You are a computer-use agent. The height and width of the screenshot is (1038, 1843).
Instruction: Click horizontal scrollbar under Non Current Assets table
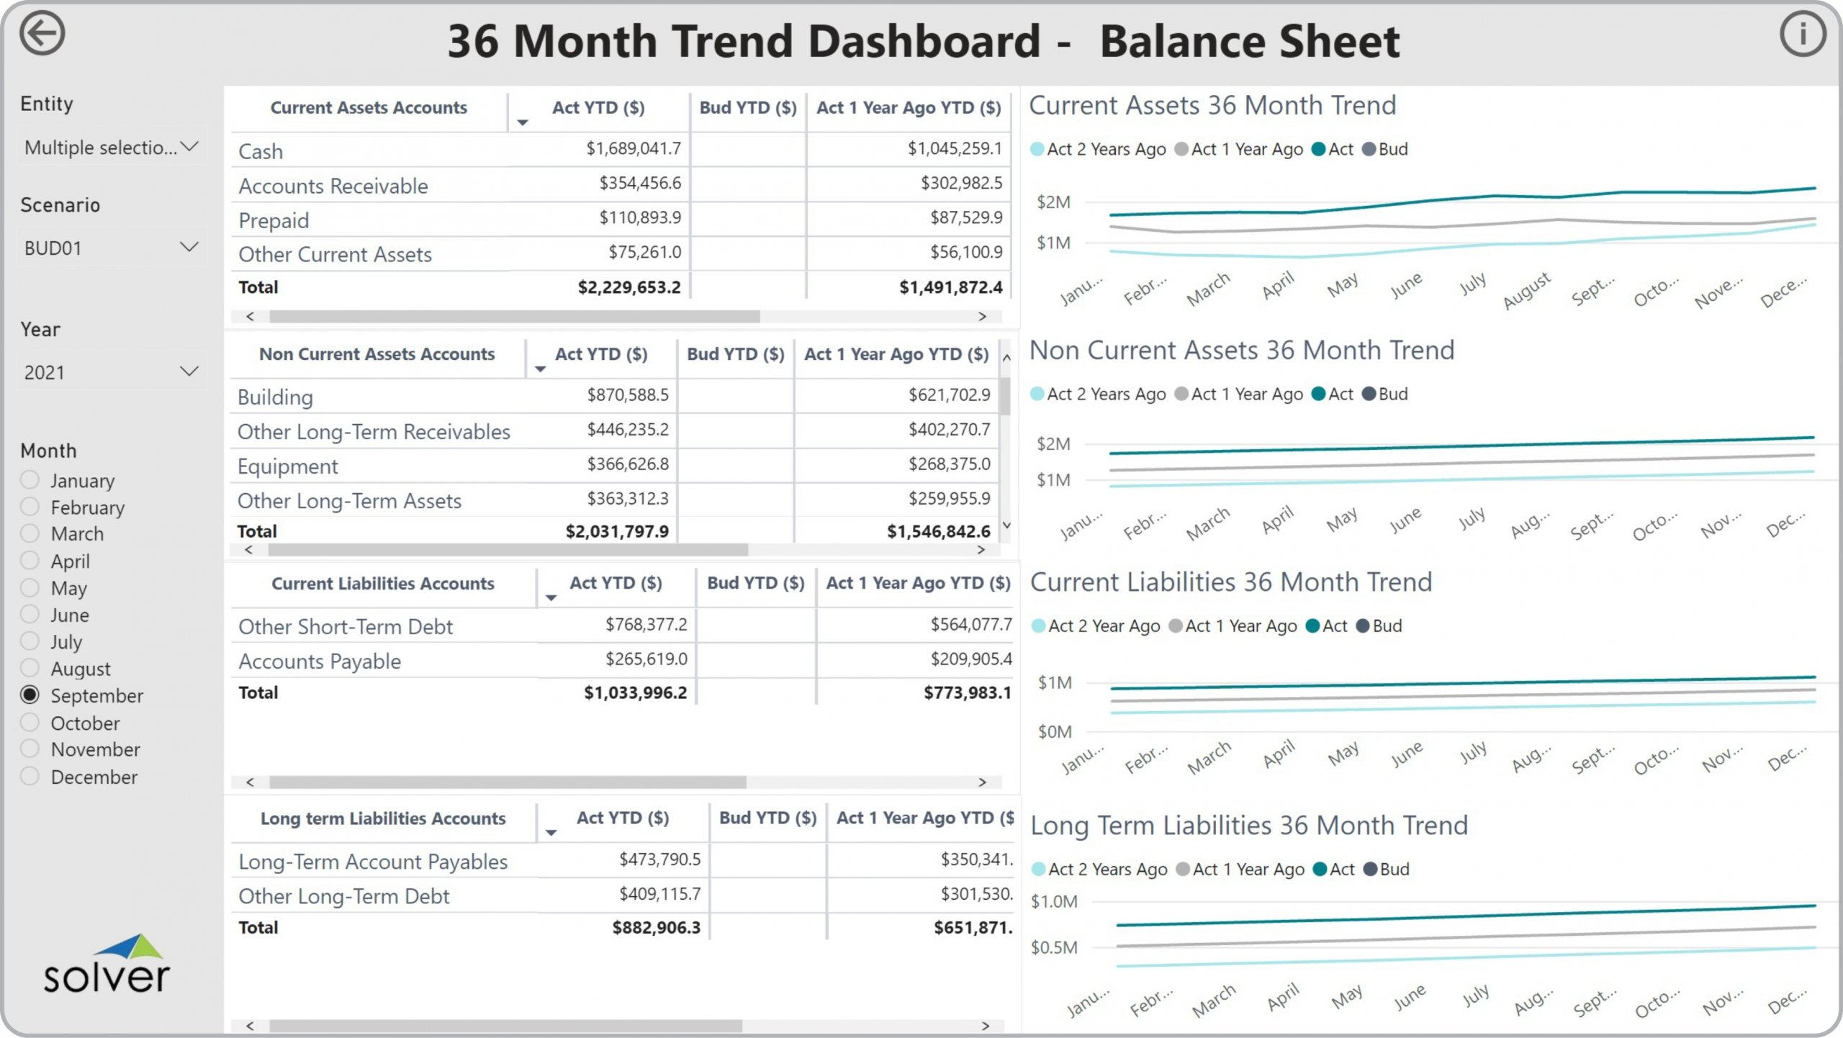(508, 550)
